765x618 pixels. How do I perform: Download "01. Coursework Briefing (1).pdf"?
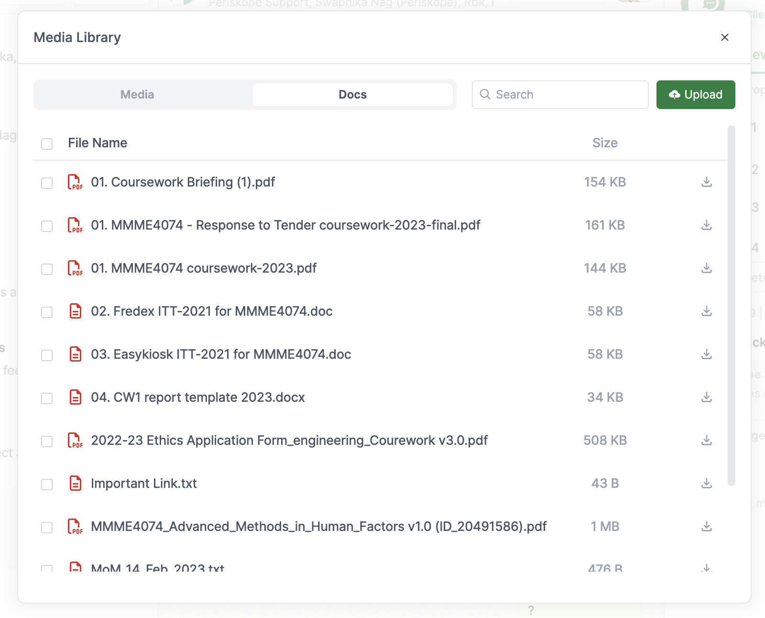click(706, 182)
